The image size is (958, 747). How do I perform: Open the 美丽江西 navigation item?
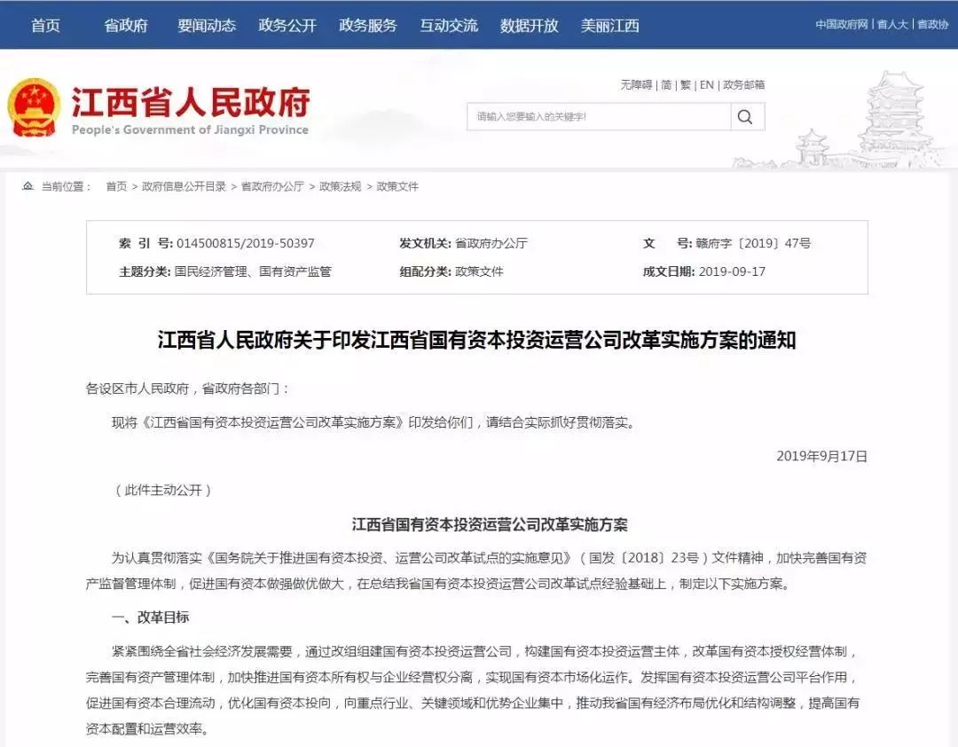pyautogui.click(x=609, y=26)
